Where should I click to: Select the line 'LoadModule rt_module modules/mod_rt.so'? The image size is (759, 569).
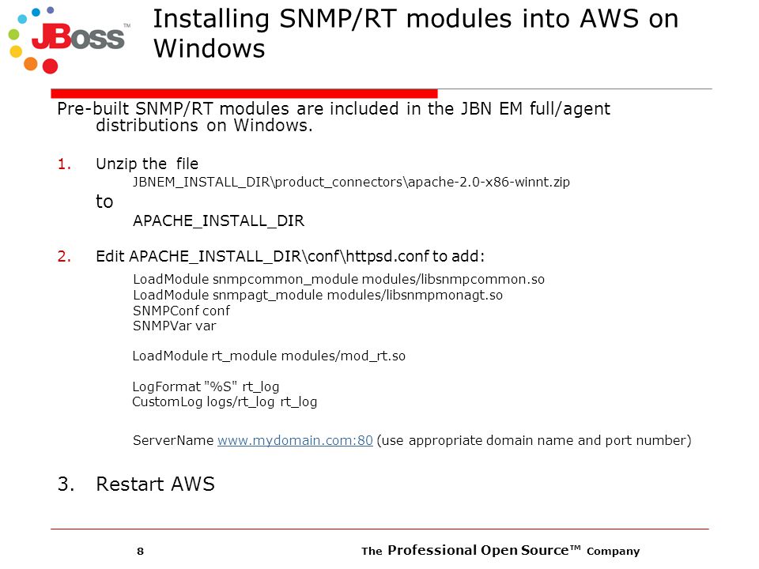[269, 356]
